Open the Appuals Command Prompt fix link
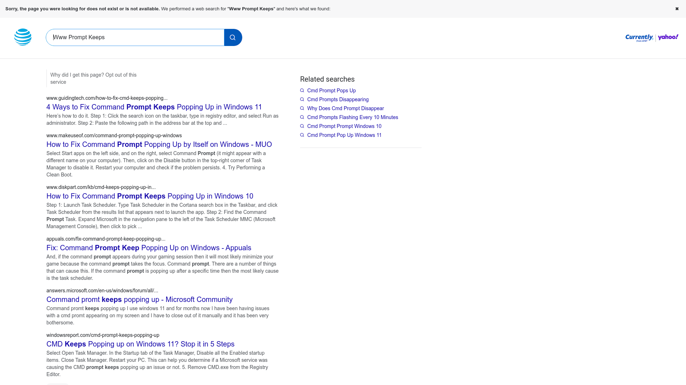686x385 pixels. click(149, 248)
